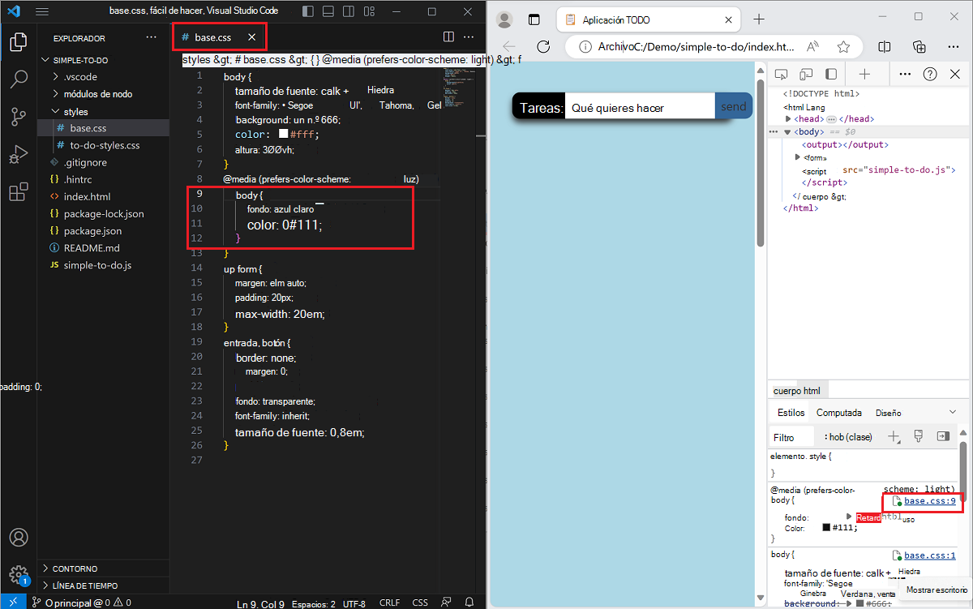The image size is (973, 609).
Task: Activate the inspect element tool in DevTools
Action: 780,73
